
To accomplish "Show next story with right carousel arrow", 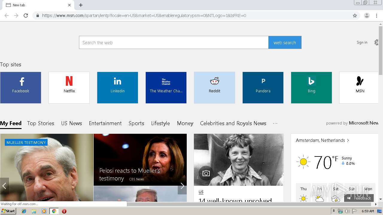I will 182,186.
